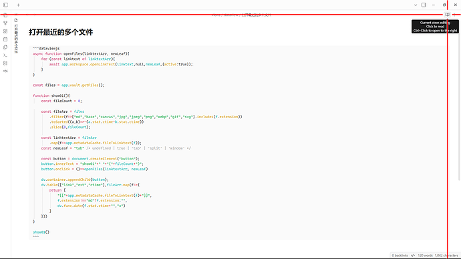461x259 pixels.
Task: Switch to reading view book icon
Action: point(447,15)
